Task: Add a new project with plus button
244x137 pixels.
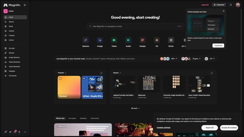Action: (101, 73)
